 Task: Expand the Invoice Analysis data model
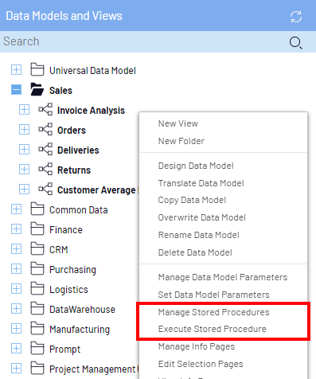click(24, 109)
